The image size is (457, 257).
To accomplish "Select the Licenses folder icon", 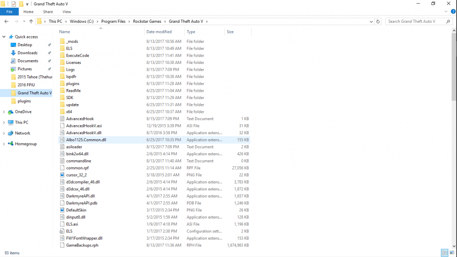I will click(x=62, y=62).
